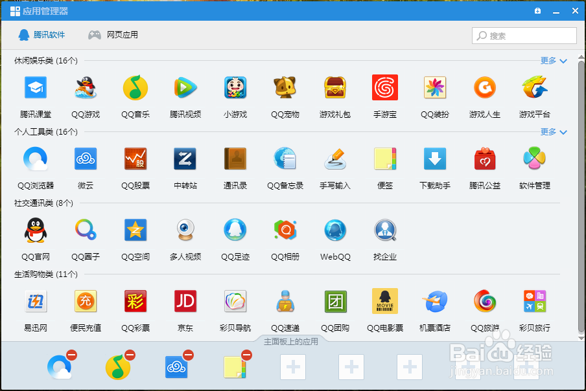
Task: Add an app to the third empty panel slot
Action: click(410, 367)
